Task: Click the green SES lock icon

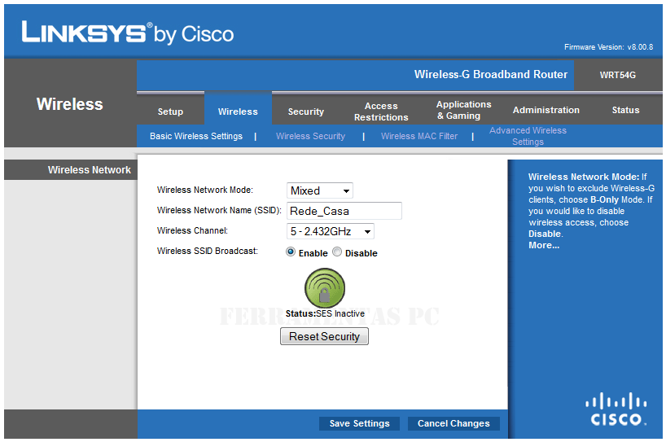Action: click(325, 288)
